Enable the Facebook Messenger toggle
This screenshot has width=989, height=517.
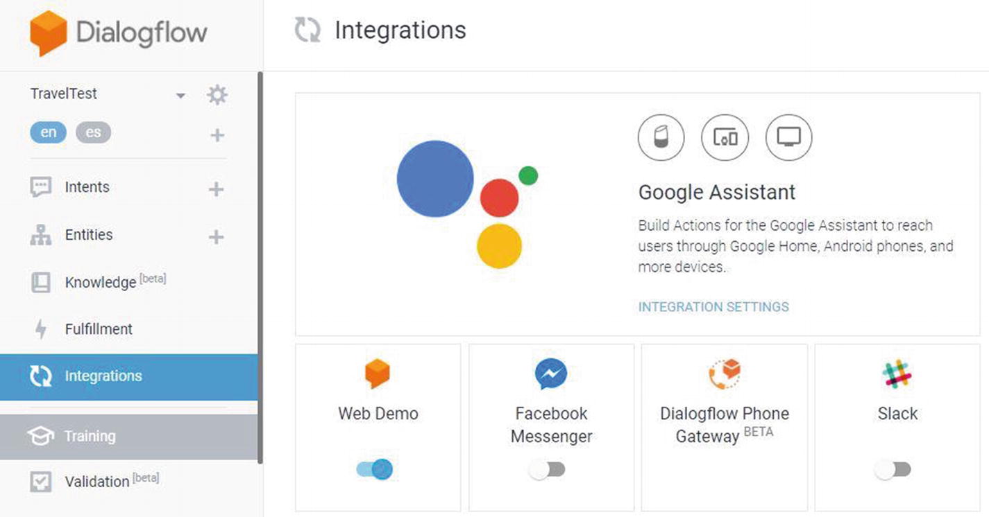pyautogui.click(x=548, y=470)
